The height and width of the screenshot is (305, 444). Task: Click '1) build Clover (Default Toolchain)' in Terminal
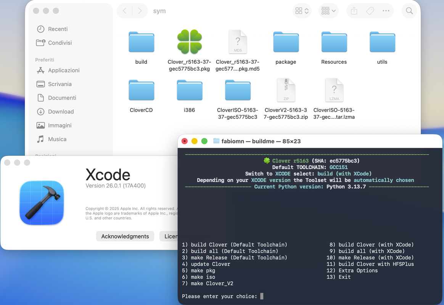[x=235, y=244]
